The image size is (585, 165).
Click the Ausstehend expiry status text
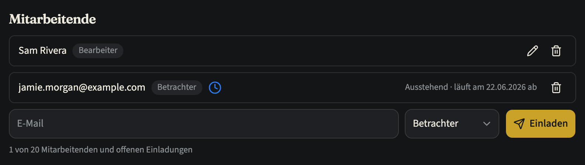click(x=471, y=87)
